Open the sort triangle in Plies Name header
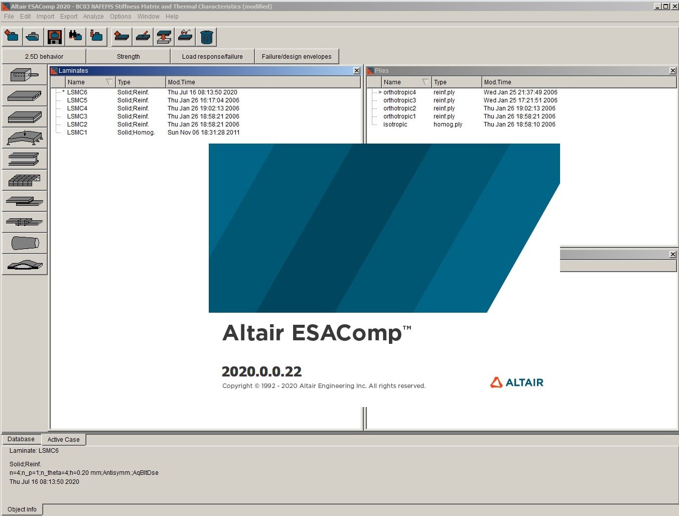Viewport: 679px width, 516px height. pyautogui.click(x=425, y=82)
